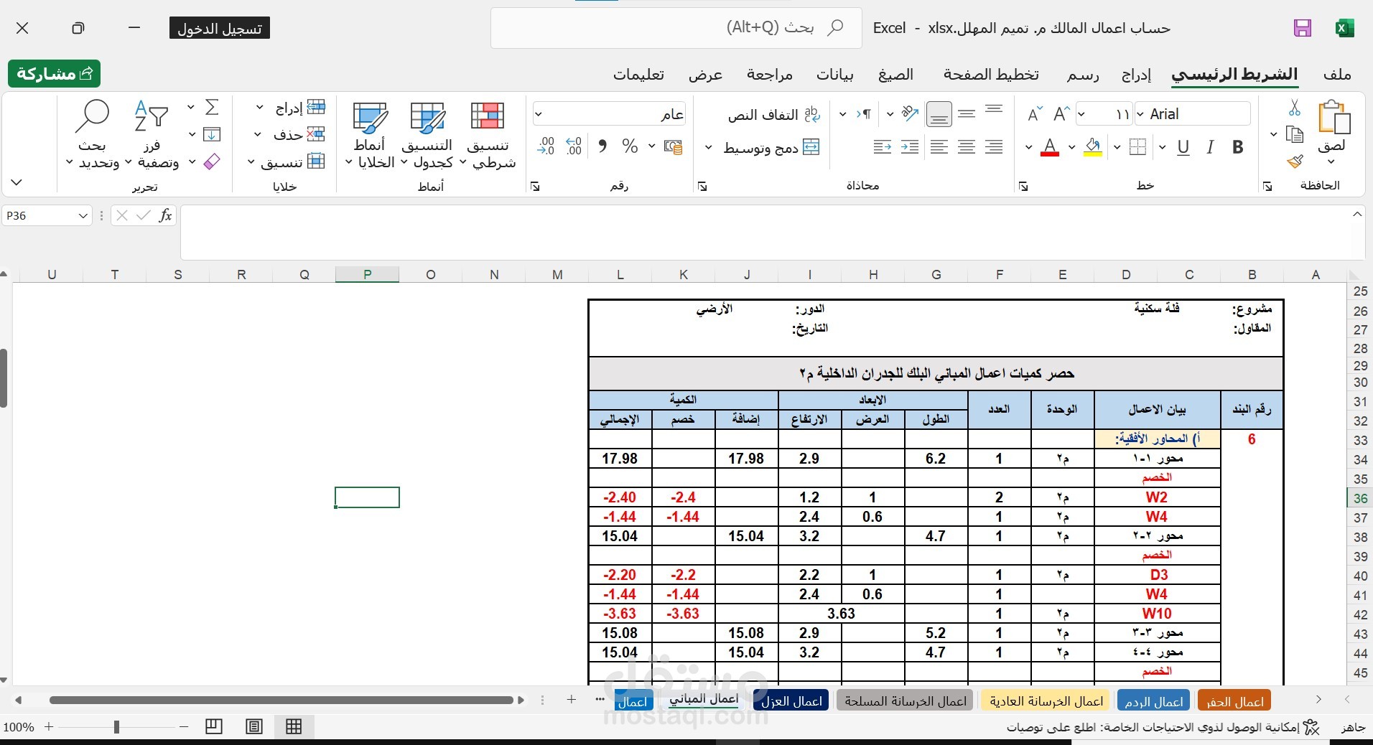Image resolution: width=1373 pixels, height=745 pixels.
Task: Click column P header
Action: coord(367,274)
